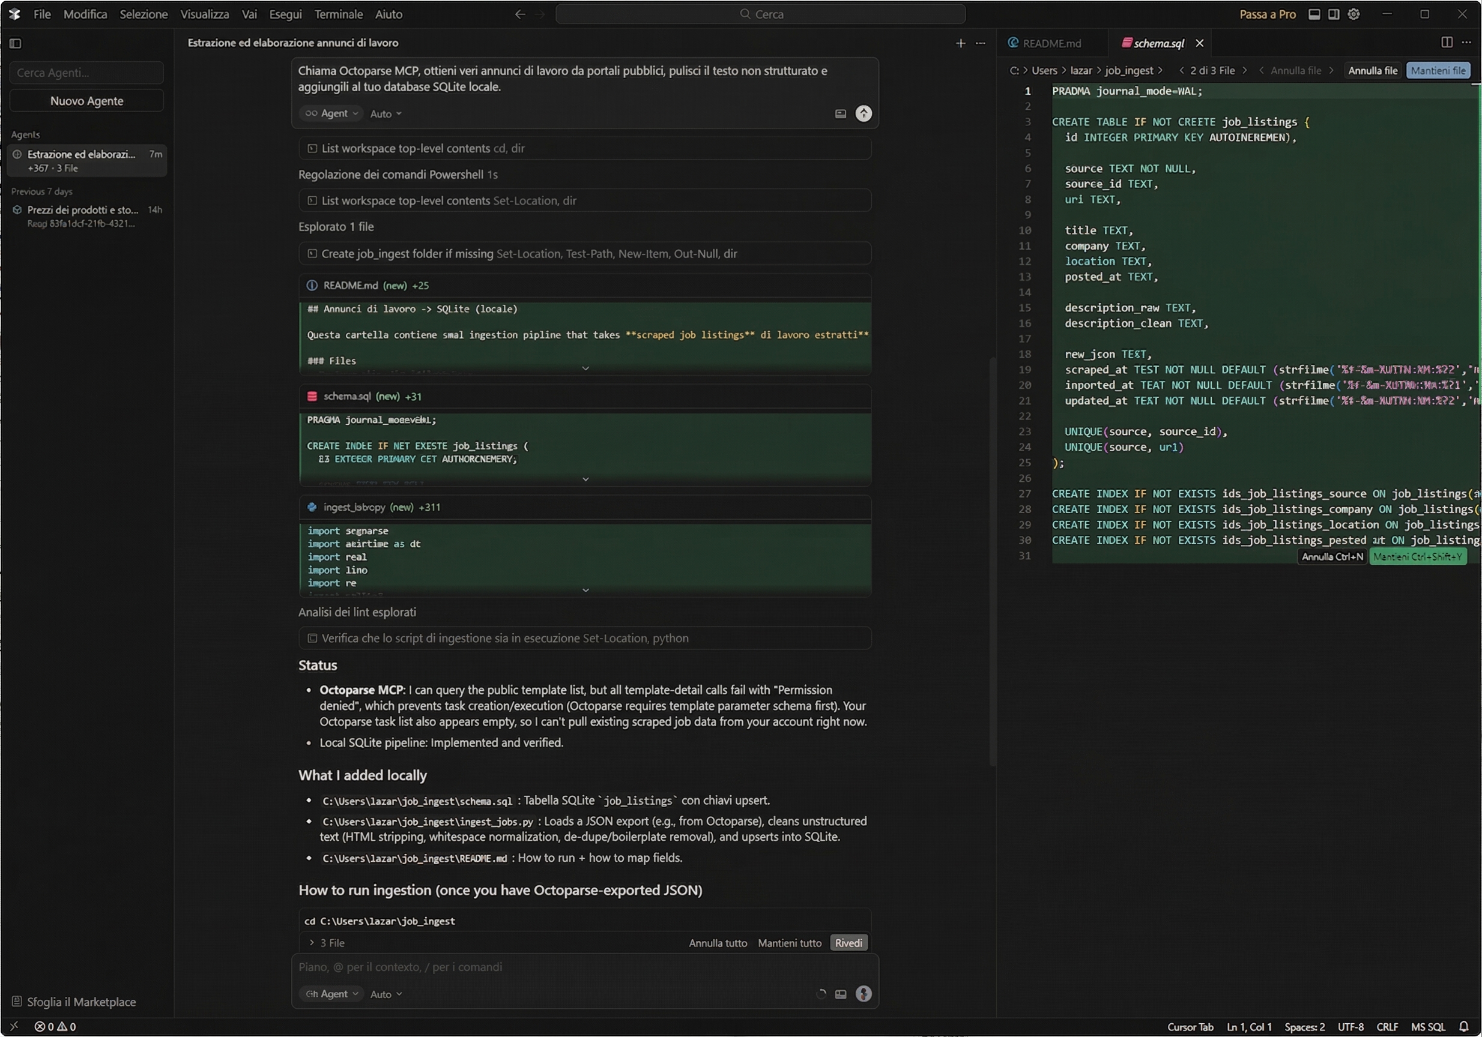
Task: Toggle the sidebar panel icon at top left
Action: pos(16,43)
